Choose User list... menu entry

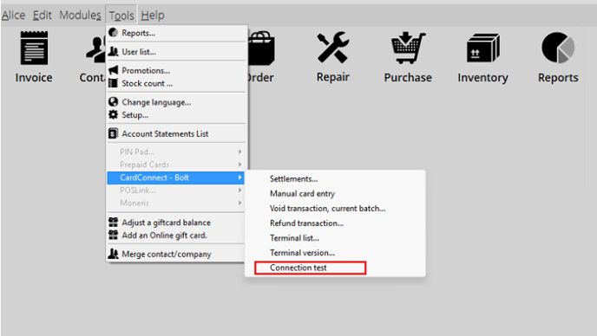point(139,52)
